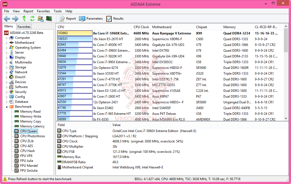Open the Results toolbar button

click(x=115, y=19)
